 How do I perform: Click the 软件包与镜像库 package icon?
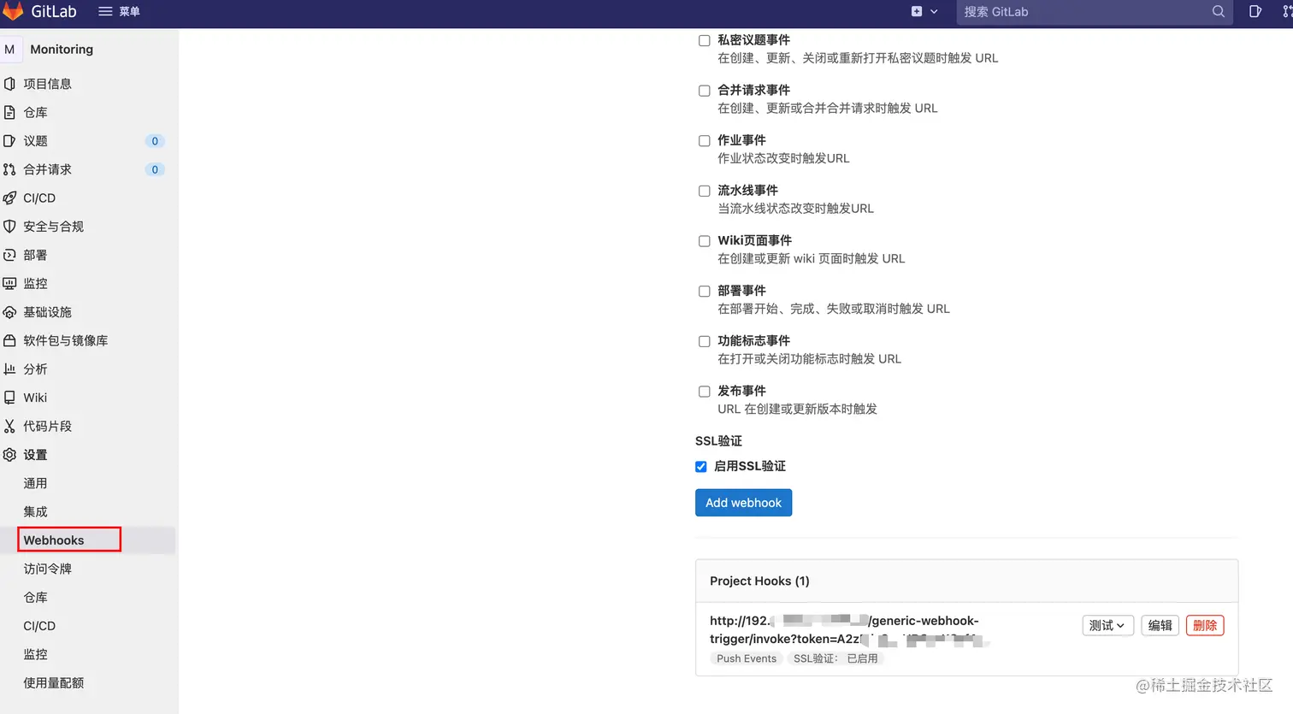click(x=9, y=340)
